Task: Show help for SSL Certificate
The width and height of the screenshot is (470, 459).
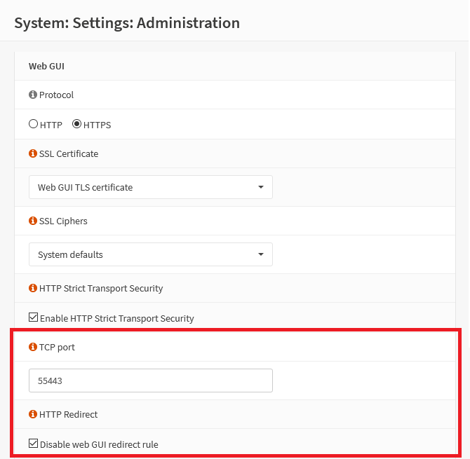Action: [x=33, y=153]
